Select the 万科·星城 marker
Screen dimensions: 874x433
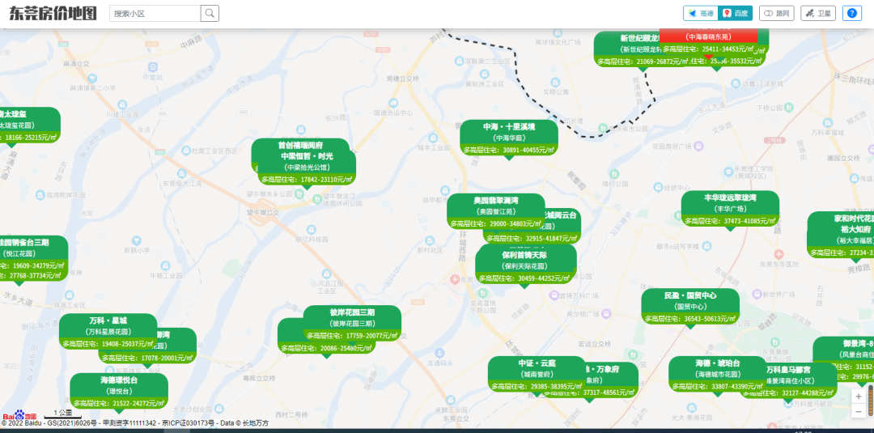click(x=108, y=331)
